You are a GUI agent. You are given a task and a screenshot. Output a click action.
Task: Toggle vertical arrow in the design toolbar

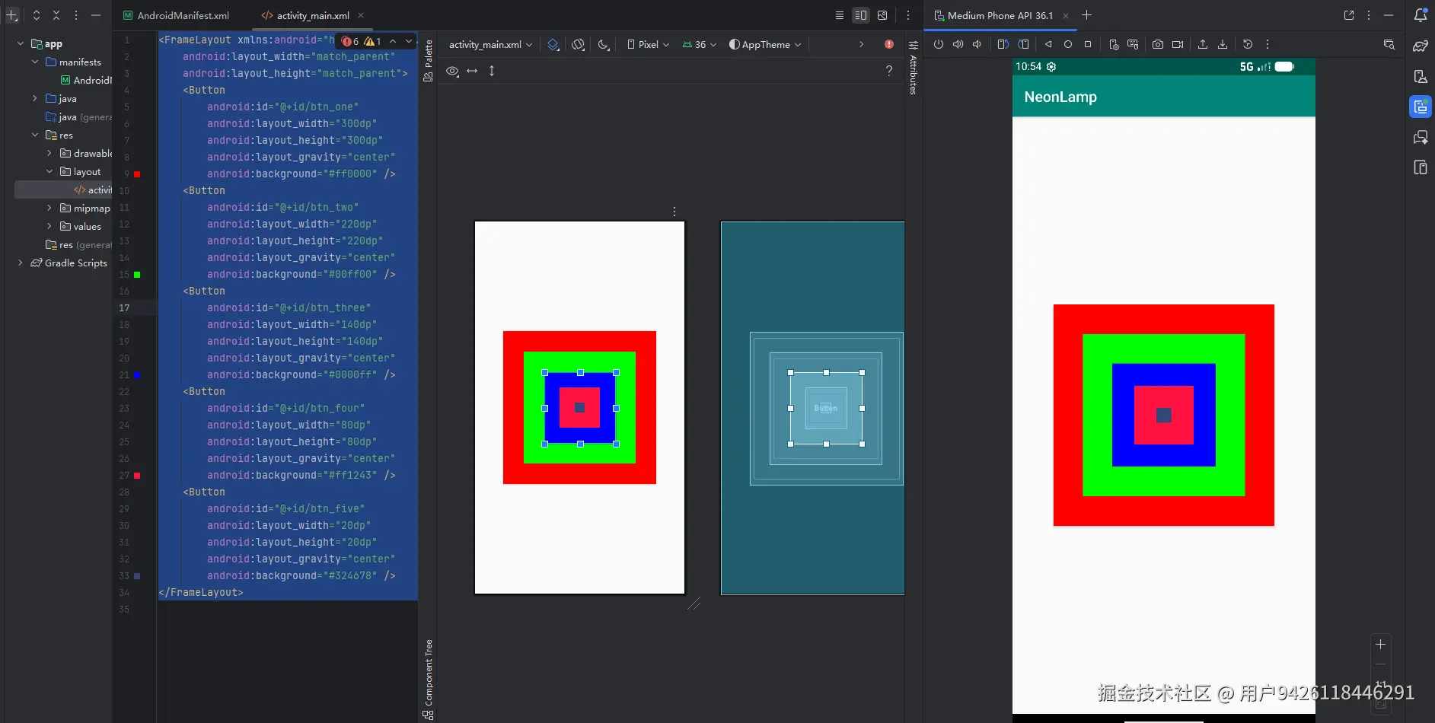point(492,71)
